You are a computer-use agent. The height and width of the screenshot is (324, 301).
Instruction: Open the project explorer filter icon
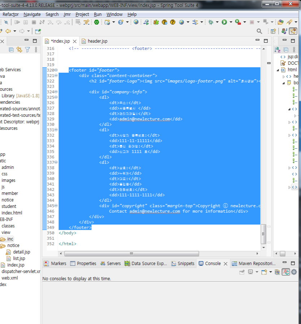click(x=27, y=50)
